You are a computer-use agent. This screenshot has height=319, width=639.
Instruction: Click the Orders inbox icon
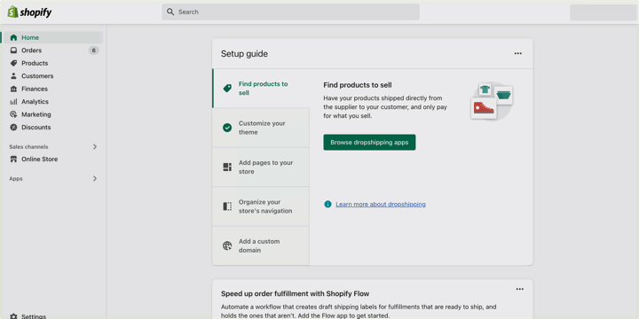click(14, 51)
